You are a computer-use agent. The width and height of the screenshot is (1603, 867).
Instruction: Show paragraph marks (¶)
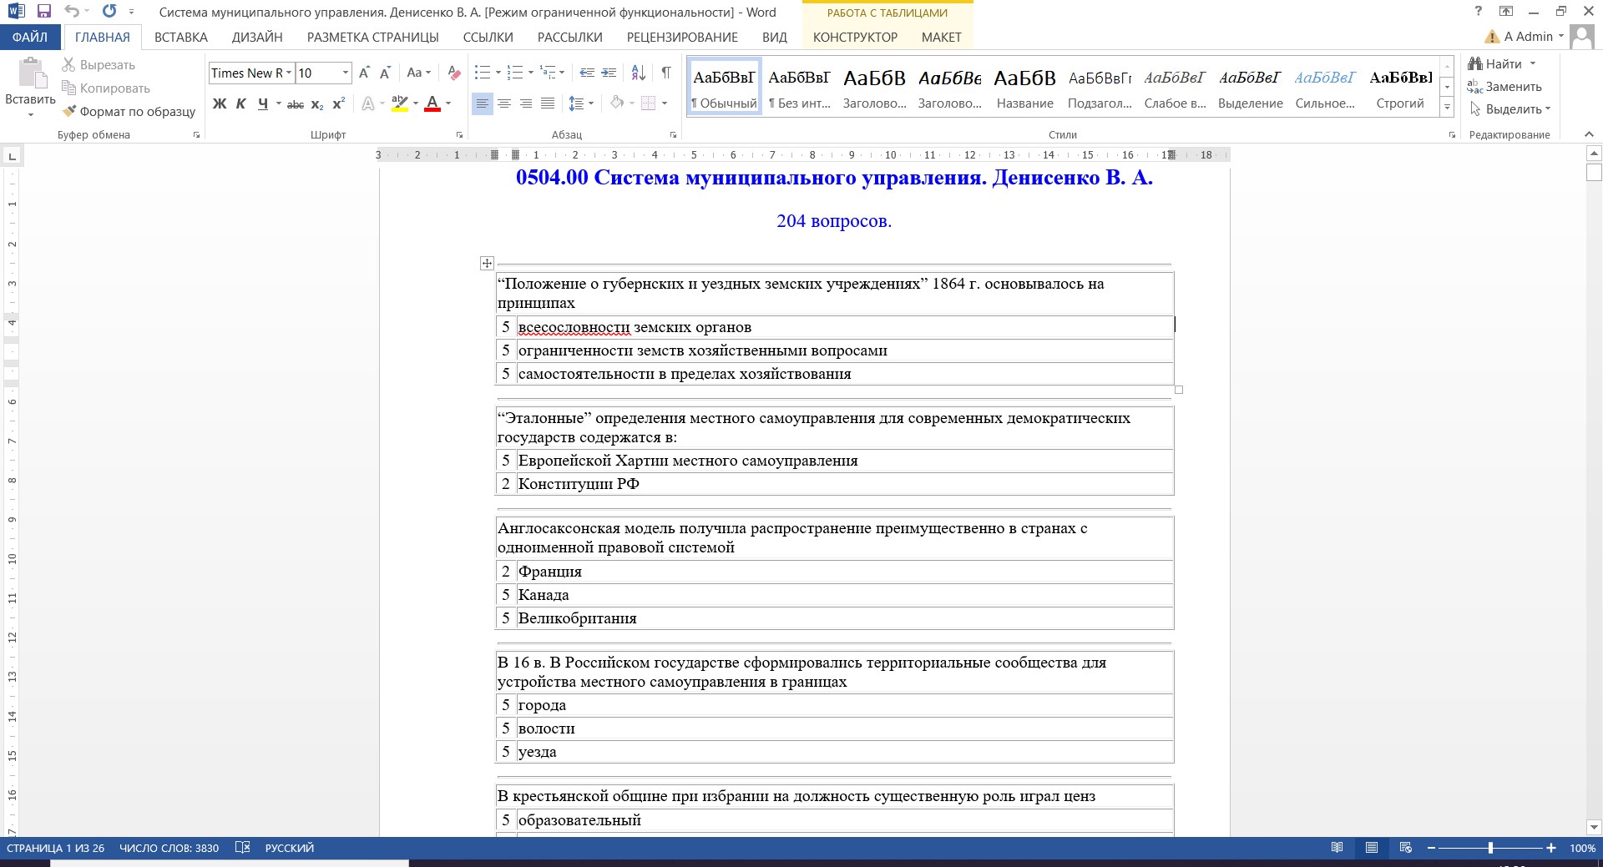click(x=666, y=73)
